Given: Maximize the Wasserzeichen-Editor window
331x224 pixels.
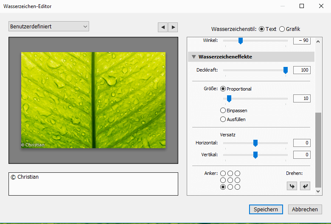Looking at the screenshot, I should (x=302, y=6).
